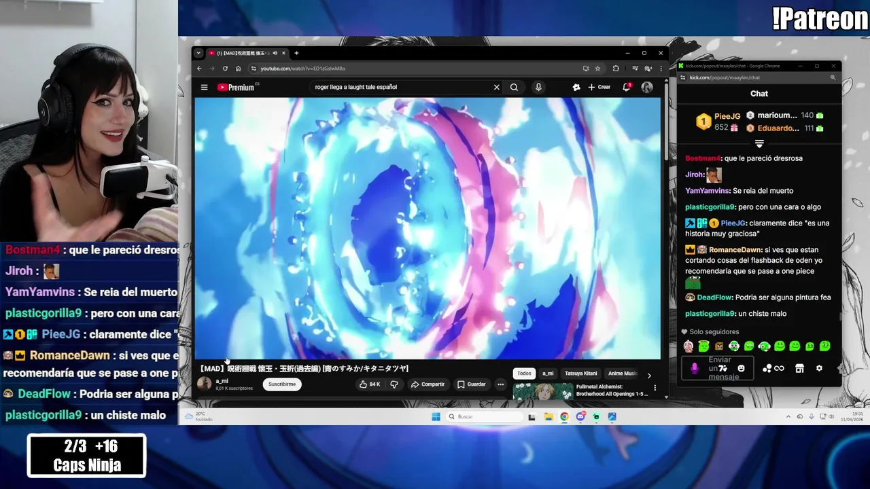
Task: Select the Anime Music filter chip
Action: point(622,374)
